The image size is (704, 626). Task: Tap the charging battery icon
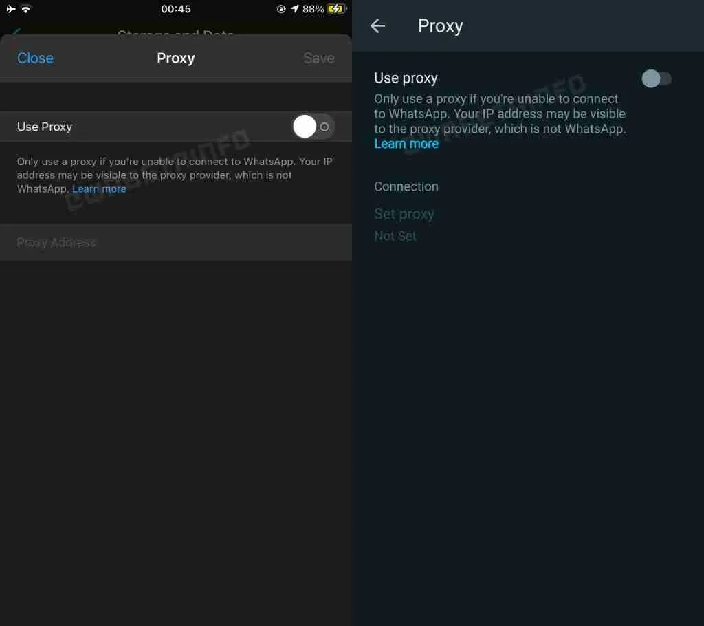[337, 9]
